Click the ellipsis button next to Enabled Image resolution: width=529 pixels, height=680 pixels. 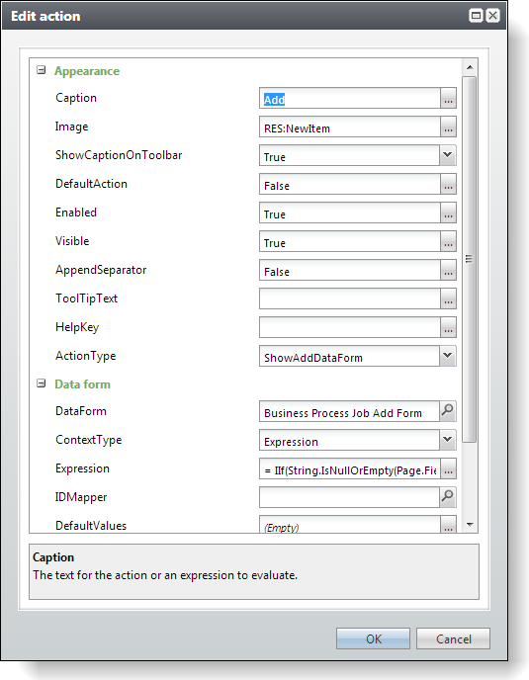(448, 212)
